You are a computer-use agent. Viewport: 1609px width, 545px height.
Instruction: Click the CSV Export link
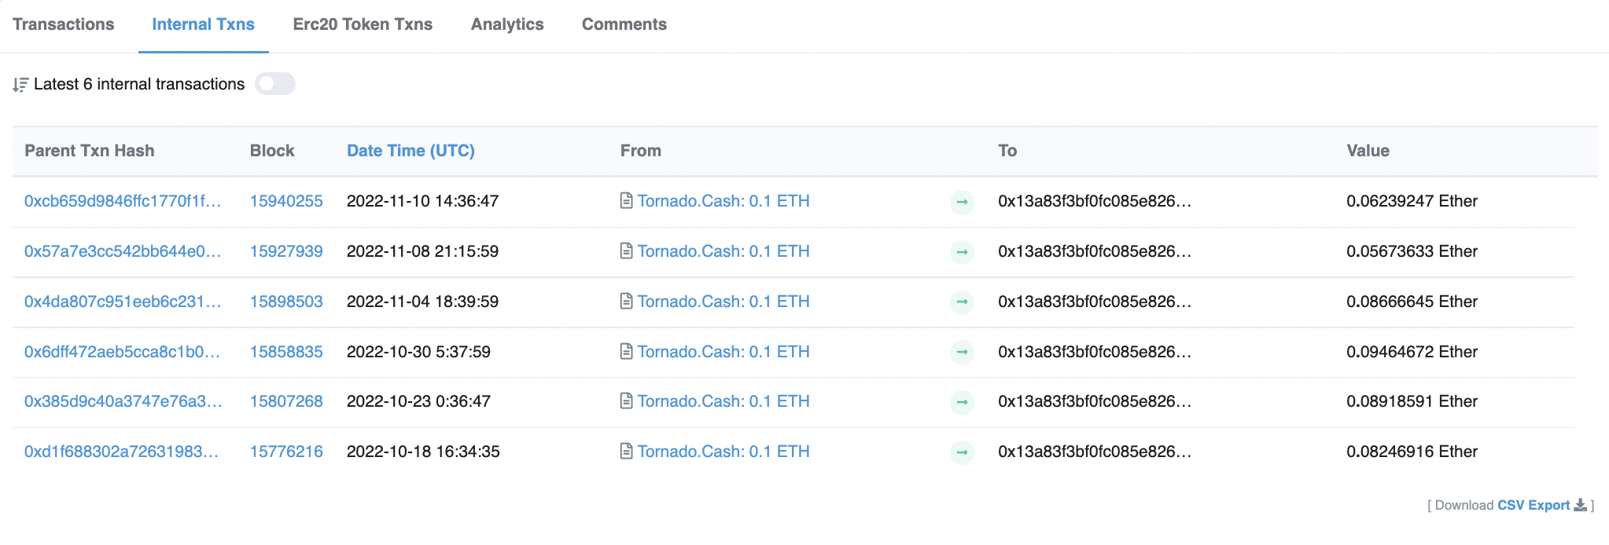1533,505
